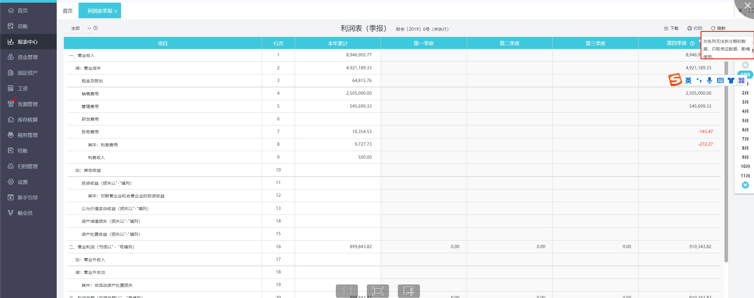Download the report with 下载
This screenshot has height=298, width=754.
(671, 28)
